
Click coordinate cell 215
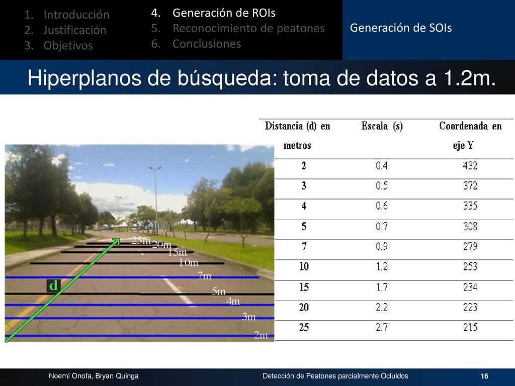470,327
